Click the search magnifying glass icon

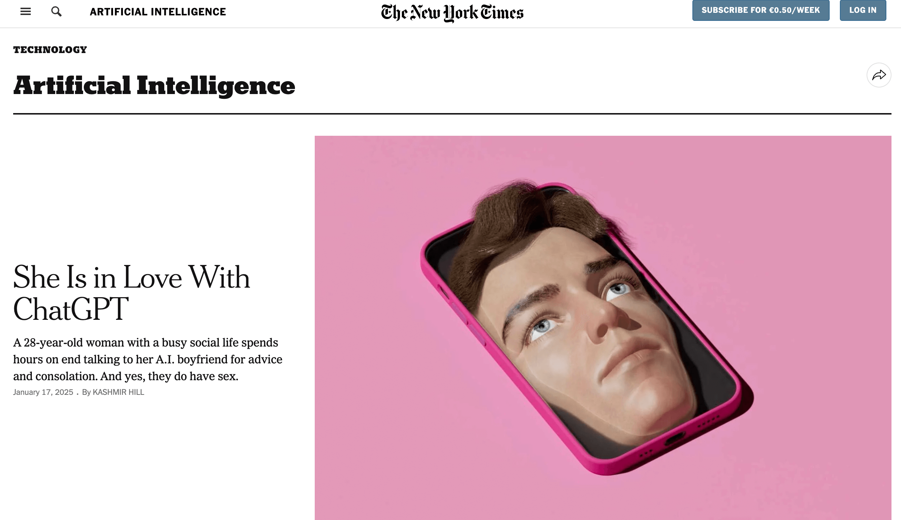[x=56, y=11]
